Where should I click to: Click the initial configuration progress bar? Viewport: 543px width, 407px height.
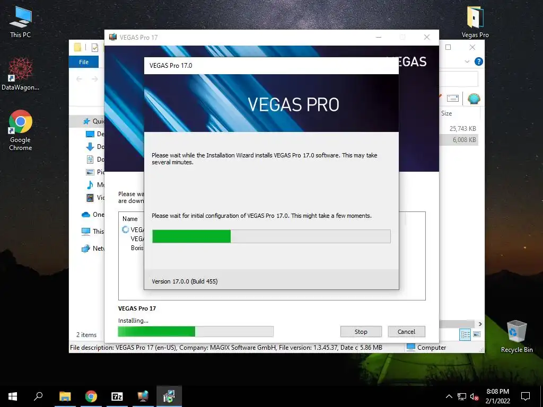pos(271,236)
